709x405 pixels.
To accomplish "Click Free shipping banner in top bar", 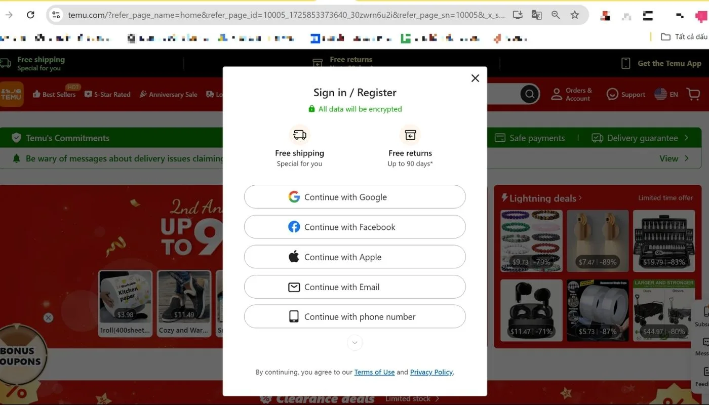I will tap(33, 63).
